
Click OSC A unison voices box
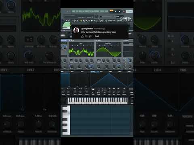tap(72, 60)
